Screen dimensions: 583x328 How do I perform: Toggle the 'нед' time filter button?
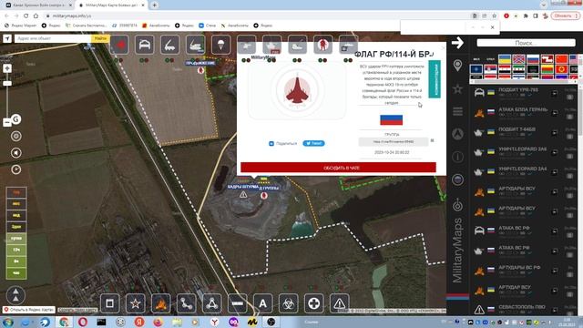pyautogui.click(x=16, y=215)
